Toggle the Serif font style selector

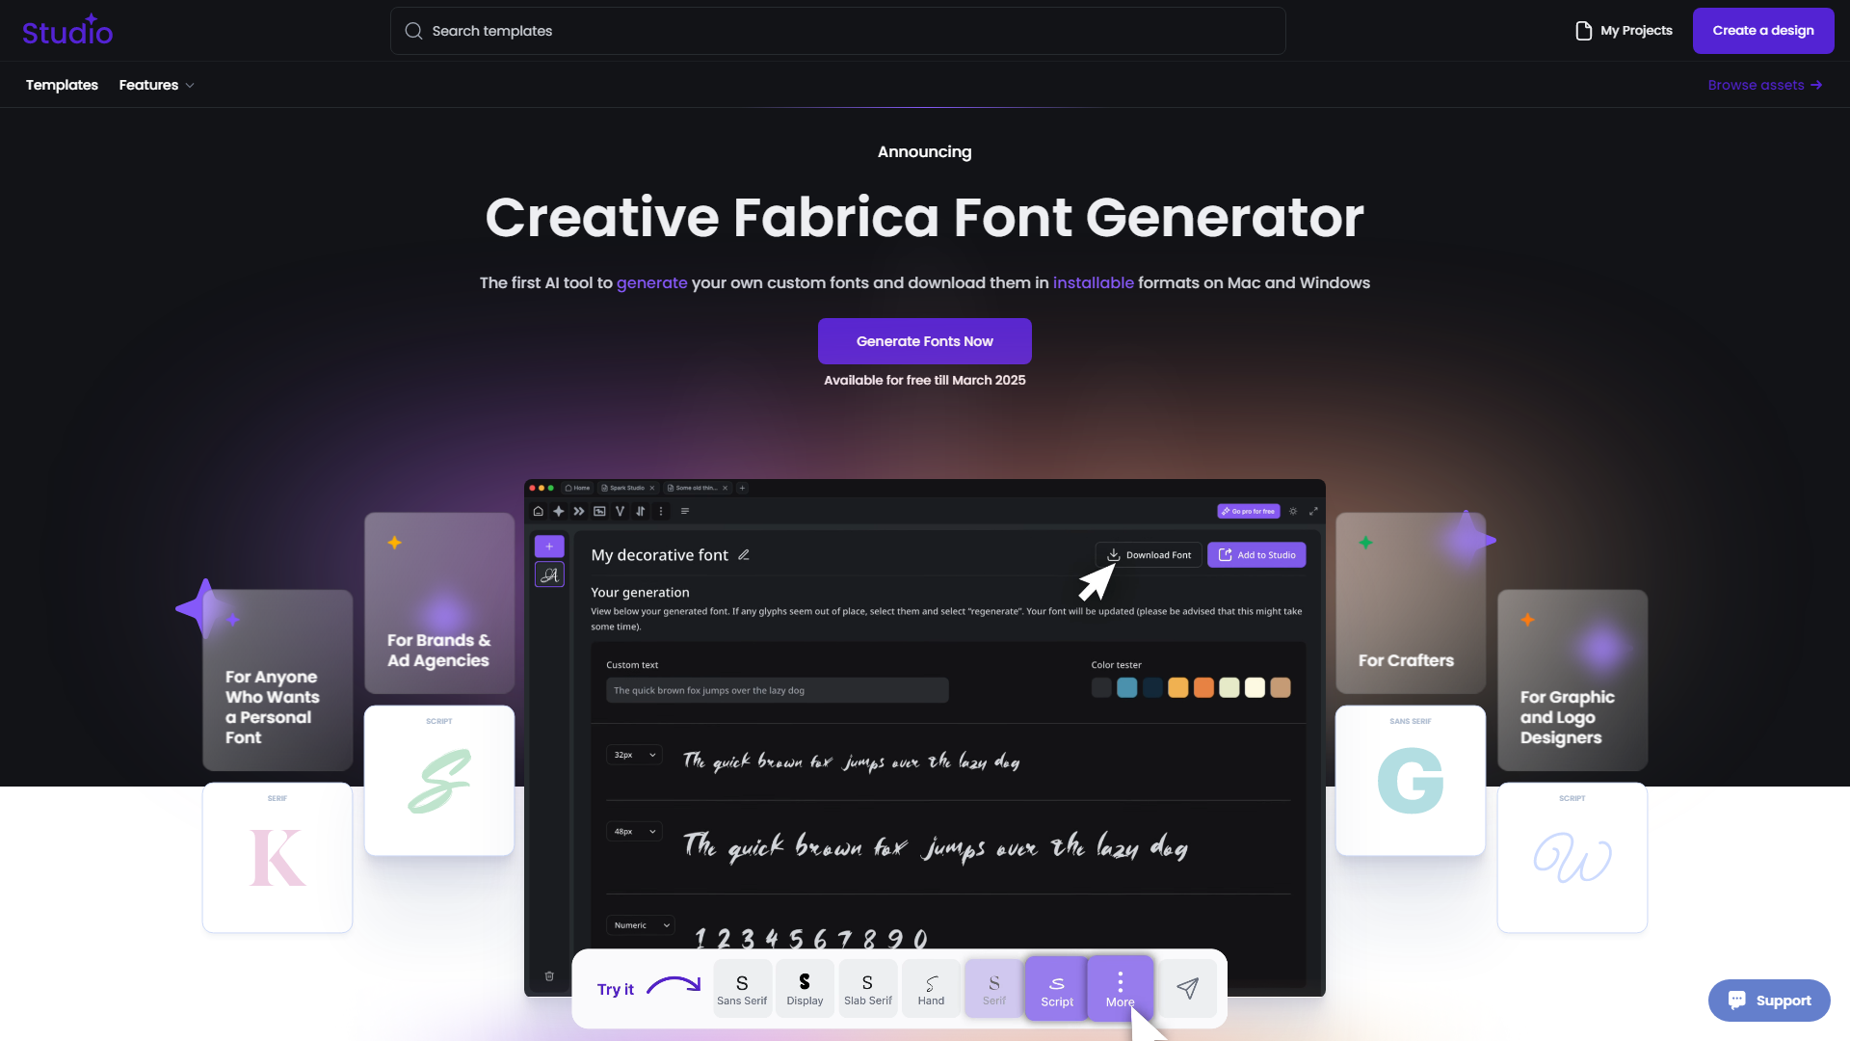pyautogui.click(x=992, y=988)
